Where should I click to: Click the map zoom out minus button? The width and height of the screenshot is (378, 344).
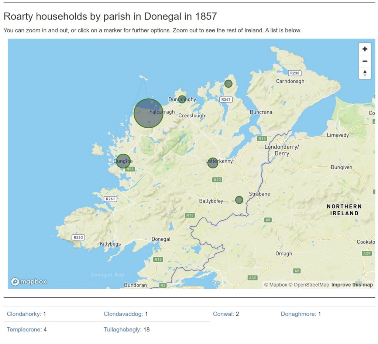364,61
